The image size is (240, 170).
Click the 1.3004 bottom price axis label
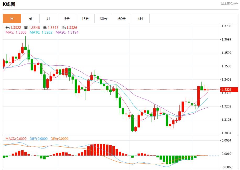[226, 133]
